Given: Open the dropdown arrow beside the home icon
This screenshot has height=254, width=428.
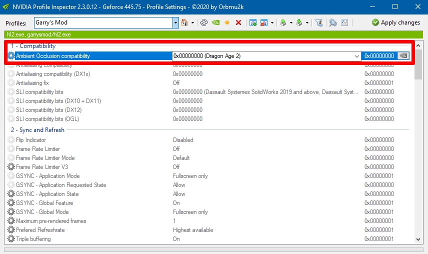Looking at the screenshot, I should pos(192,22).
